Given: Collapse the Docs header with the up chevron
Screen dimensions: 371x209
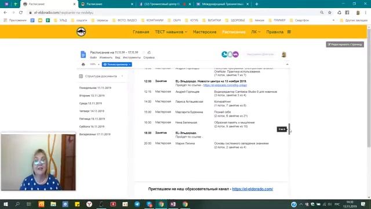Looking at the screenshot, I should coord(287,64).
